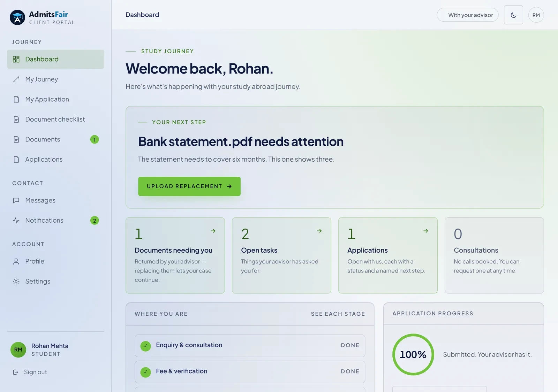Toggle dark mode with the moon button

[513, 15]
